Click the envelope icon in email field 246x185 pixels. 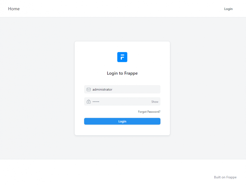(89, 89)
